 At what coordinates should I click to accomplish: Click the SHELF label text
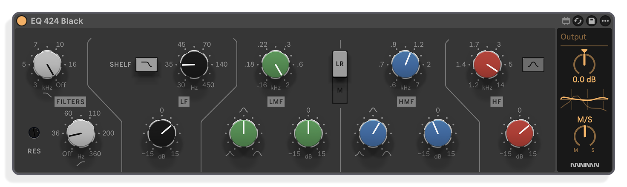pyautogui.click(x=121, y=65)
